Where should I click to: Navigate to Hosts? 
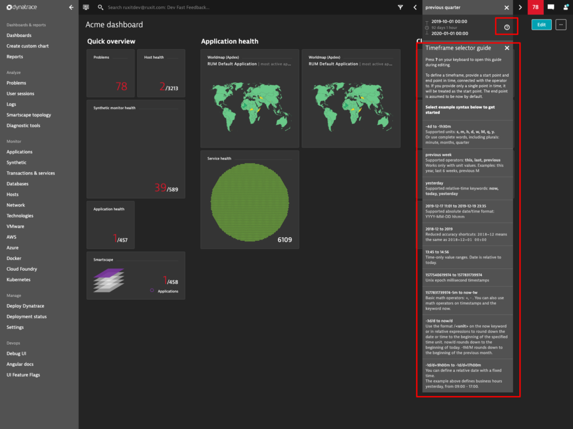(12, 195)
